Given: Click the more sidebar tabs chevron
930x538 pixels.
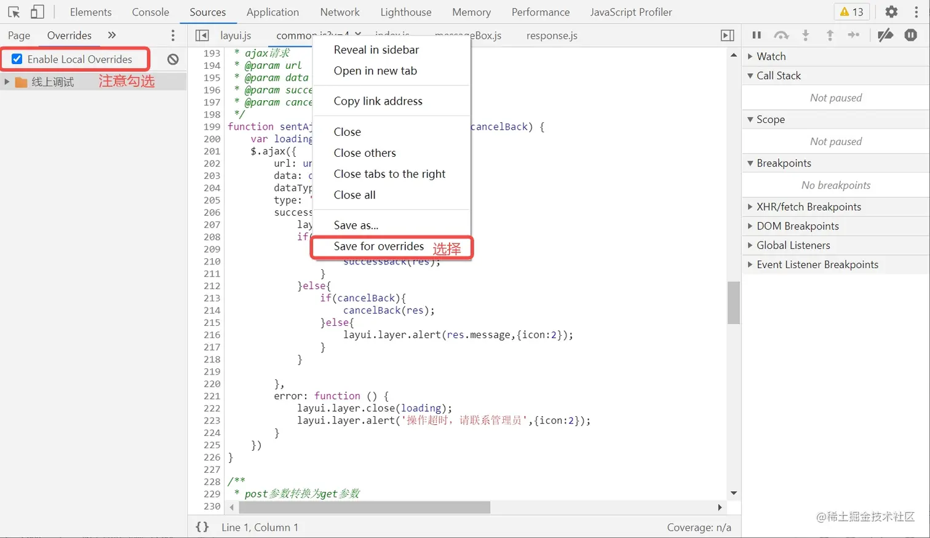Looking at the screenshot, I should (x=112, y=35).
